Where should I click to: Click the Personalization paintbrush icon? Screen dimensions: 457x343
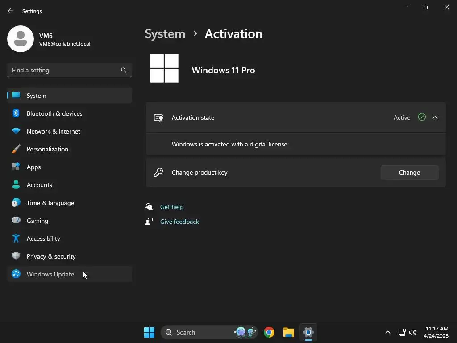16,149
